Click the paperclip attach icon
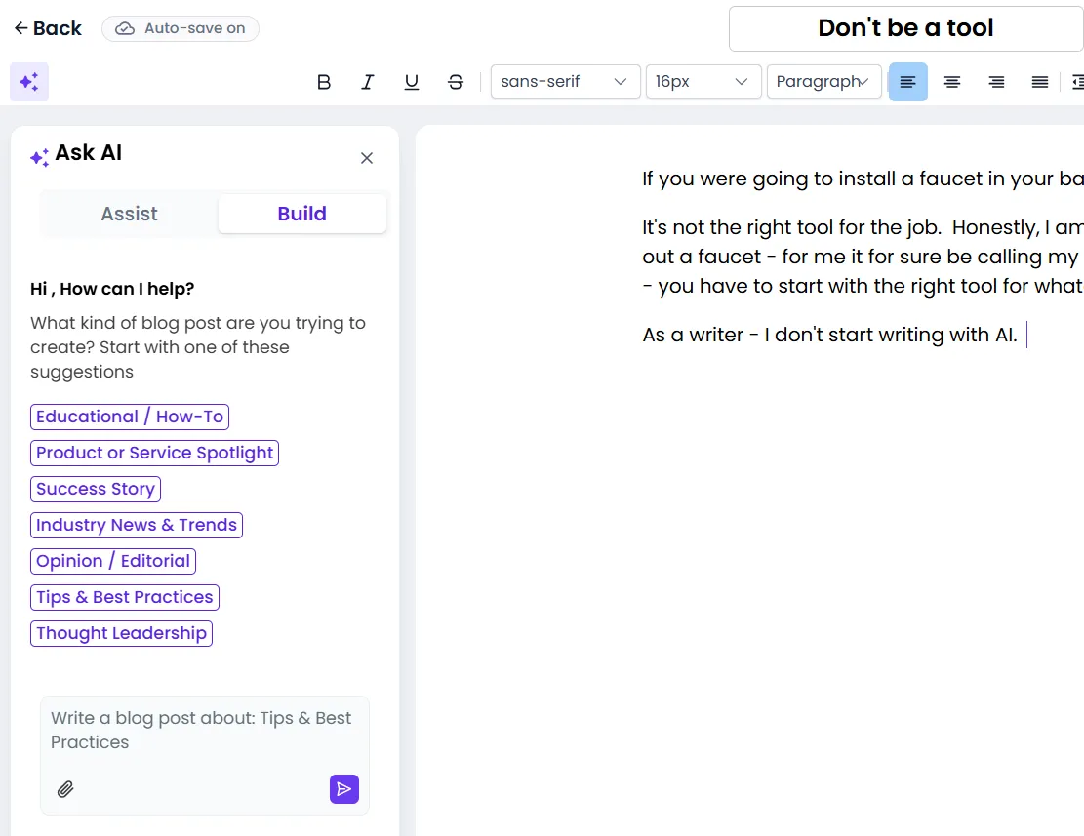 65,789
